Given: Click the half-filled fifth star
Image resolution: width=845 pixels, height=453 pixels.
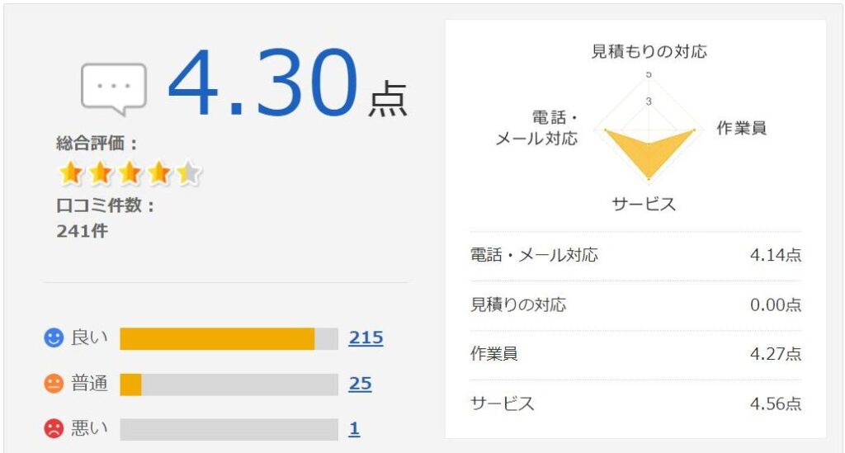Looking at the screenshot, I should coord(188,173).
